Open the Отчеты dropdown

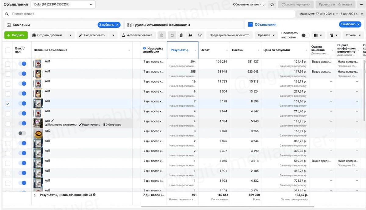353,35
